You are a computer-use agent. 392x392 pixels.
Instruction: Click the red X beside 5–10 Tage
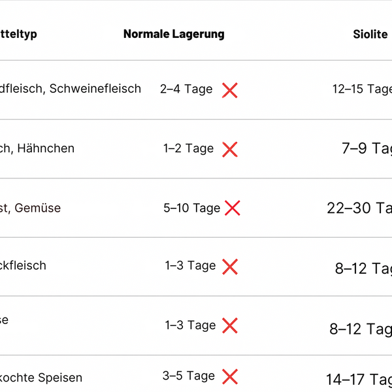click(232, 208)
